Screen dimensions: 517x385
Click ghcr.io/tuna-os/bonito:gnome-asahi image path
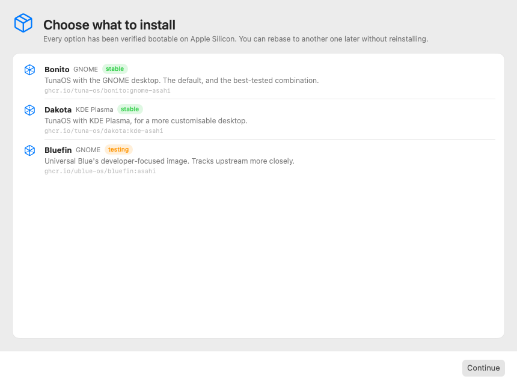click(108, 90)
